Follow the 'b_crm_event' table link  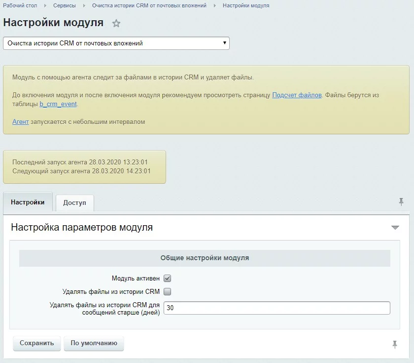(58, 104)
